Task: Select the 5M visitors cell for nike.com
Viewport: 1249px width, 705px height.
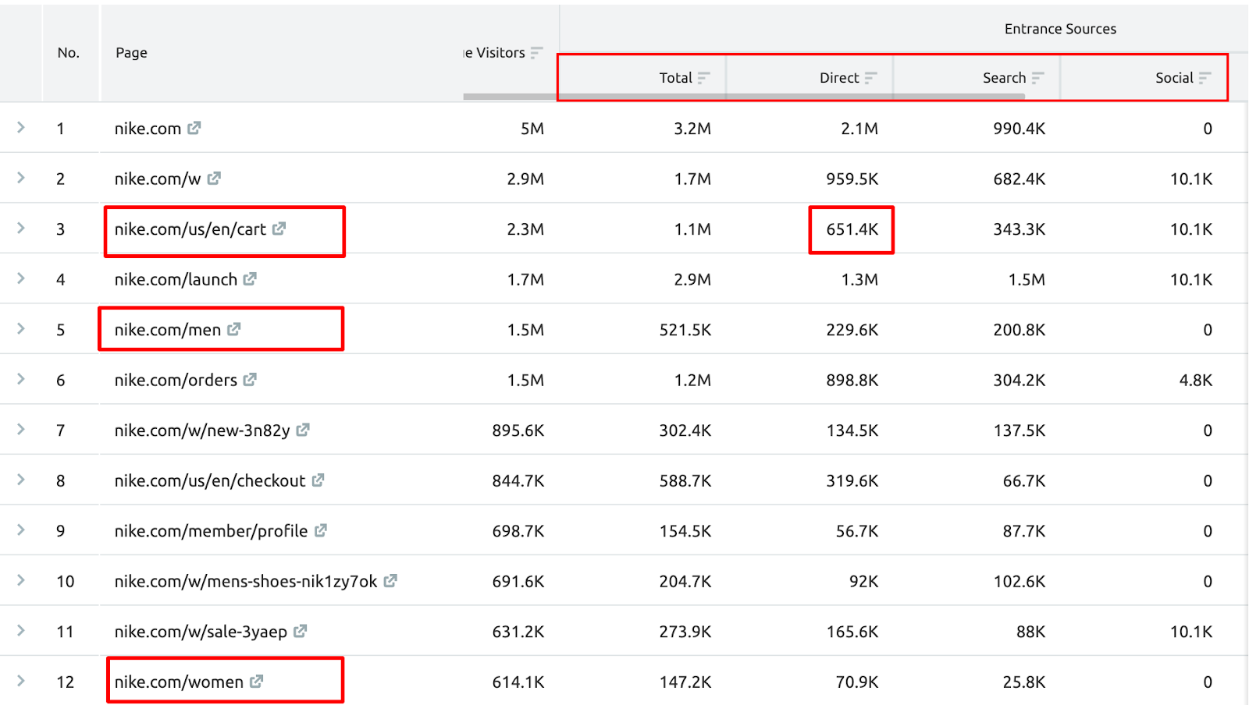Action: point(532,129)
